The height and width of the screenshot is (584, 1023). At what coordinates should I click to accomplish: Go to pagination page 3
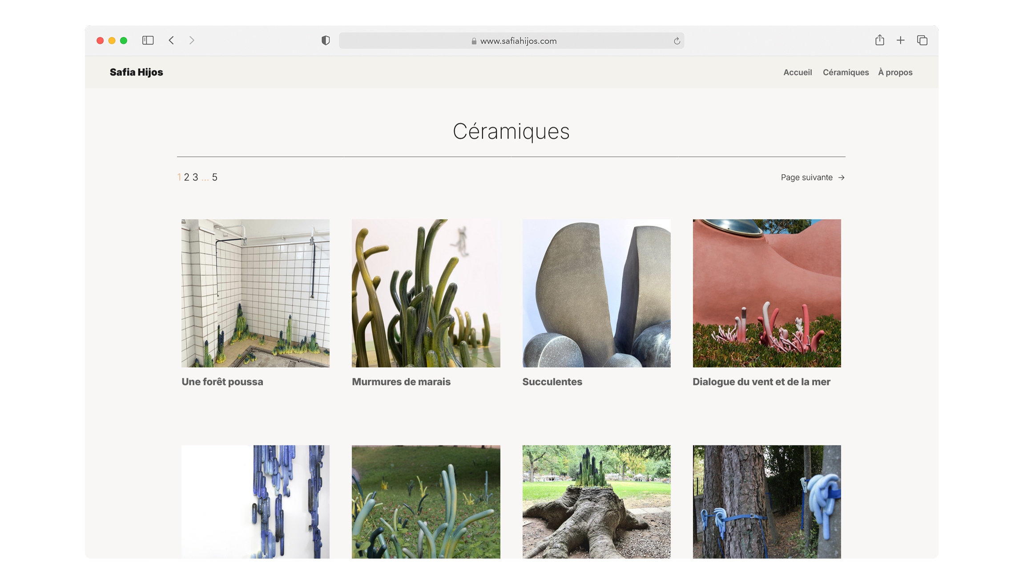point(195,177)
